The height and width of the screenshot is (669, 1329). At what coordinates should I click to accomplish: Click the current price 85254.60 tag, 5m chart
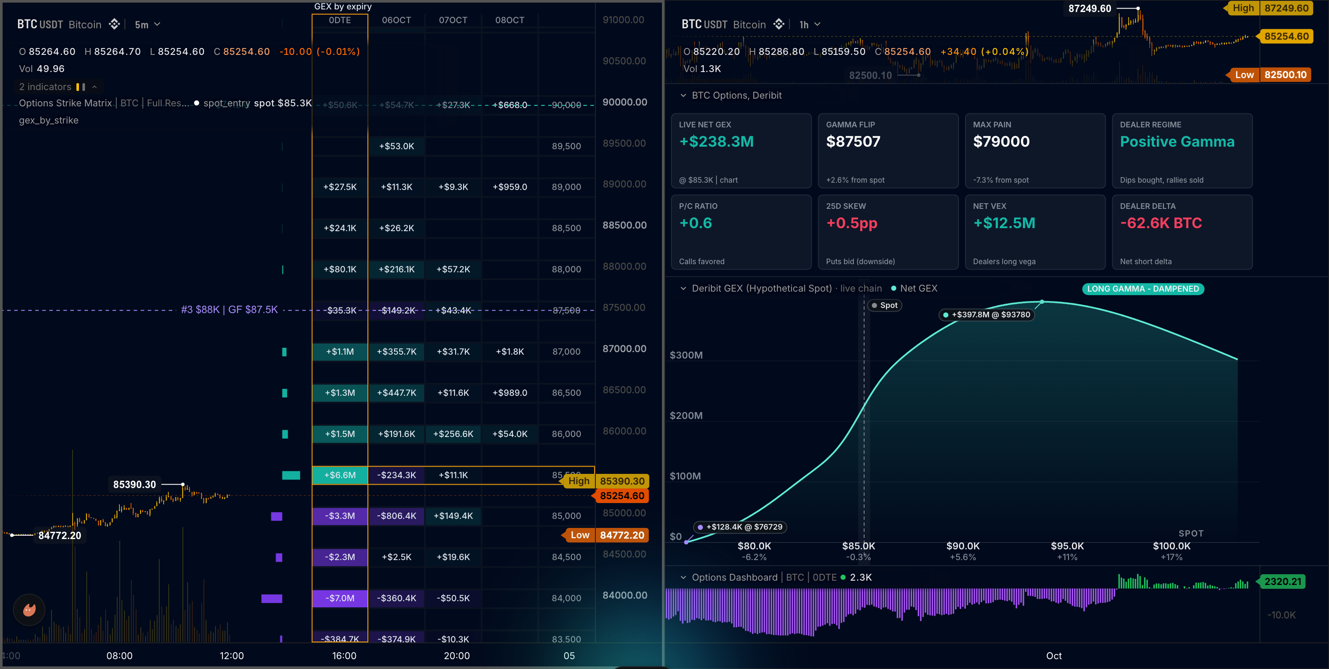click(621, 496)
